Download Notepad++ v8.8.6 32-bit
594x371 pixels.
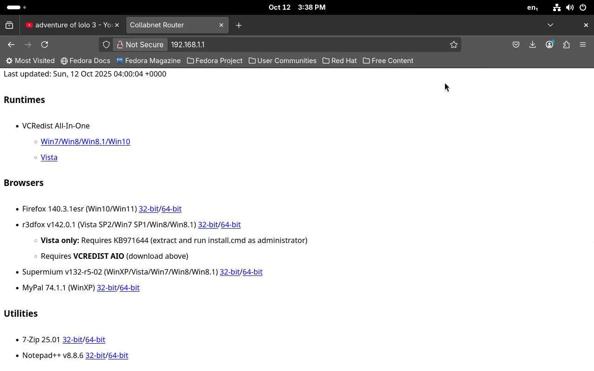click(95, 355)
